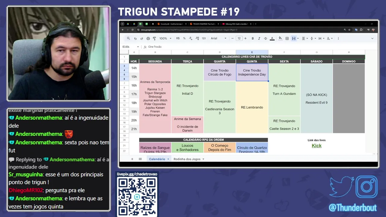
Task: Open the three-dot more toolbar options
Action: [338, 38]
